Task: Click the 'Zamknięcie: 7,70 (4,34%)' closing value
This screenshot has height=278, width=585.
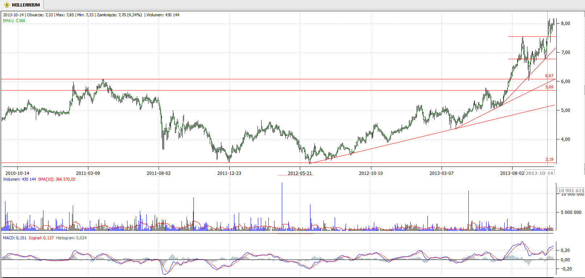Action: [119, 15]
